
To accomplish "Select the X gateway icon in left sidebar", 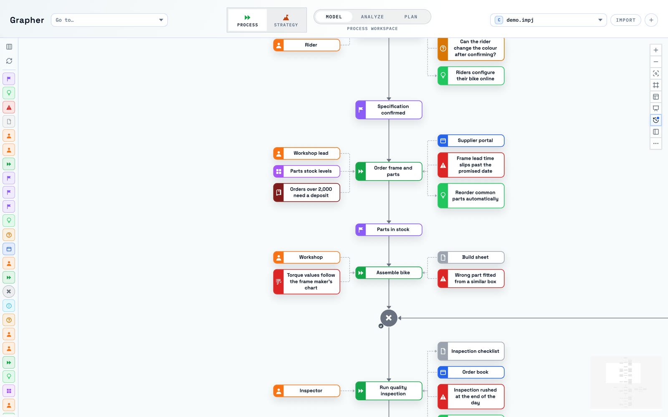I will [x=9, y=291].
